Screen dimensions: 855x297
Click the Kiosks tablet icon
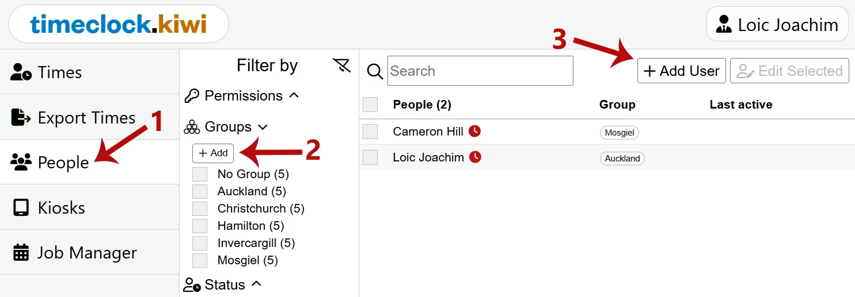coord(21,207)
